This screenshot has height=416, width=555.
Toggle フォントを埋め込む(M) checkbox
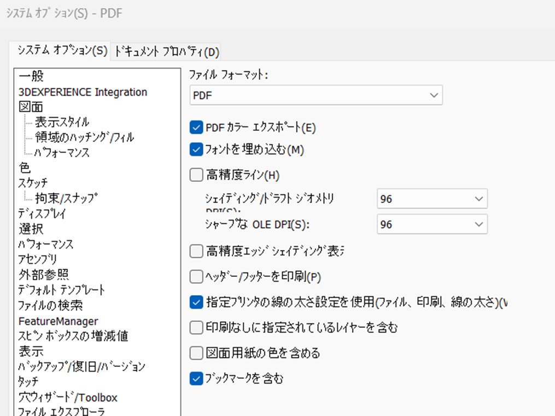point(196,149)
